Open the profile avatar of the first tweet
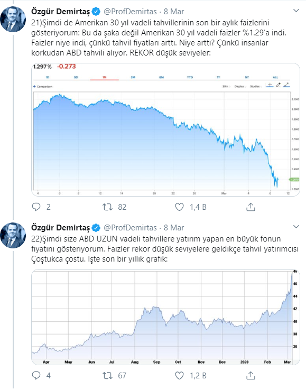Image resolution: width=306 pixels, height=390 pixels. pos(13,19)
